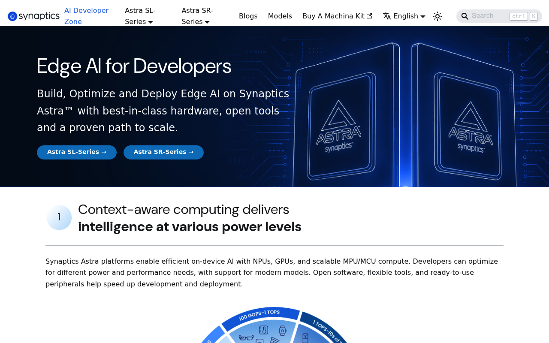Click the Synaptics logo
The height and width of the screenshot is (343, 549).
click(34, 16)
